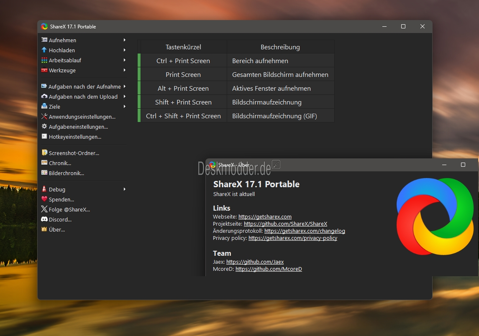Expand the Ziele submenu arrow

coord(124,107)
